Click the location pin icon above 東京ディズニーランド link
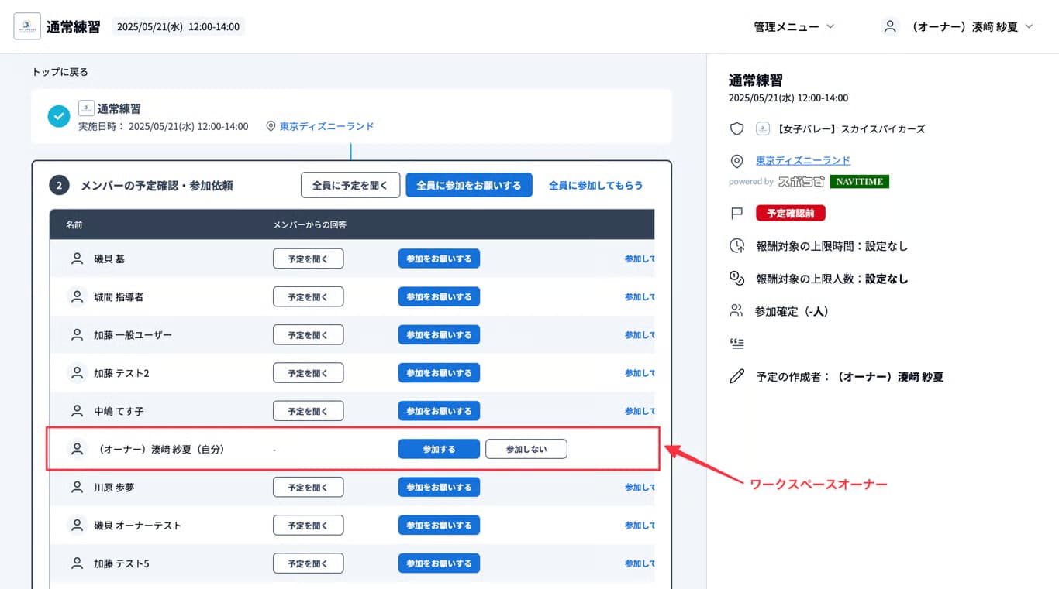 [736, 161]
